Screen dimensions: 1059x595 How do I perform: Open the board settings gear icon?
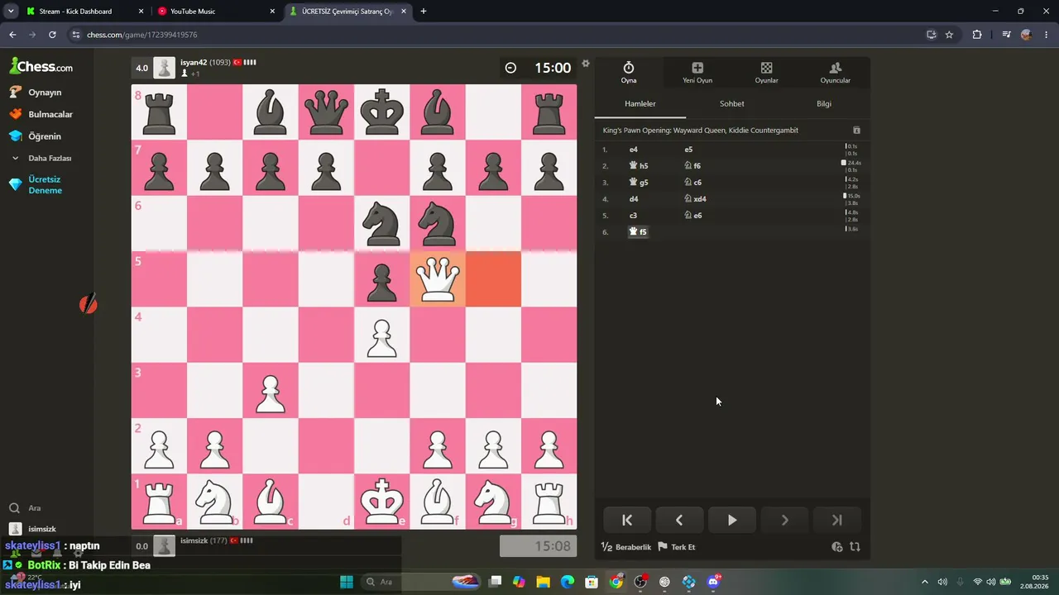(586, 64)
